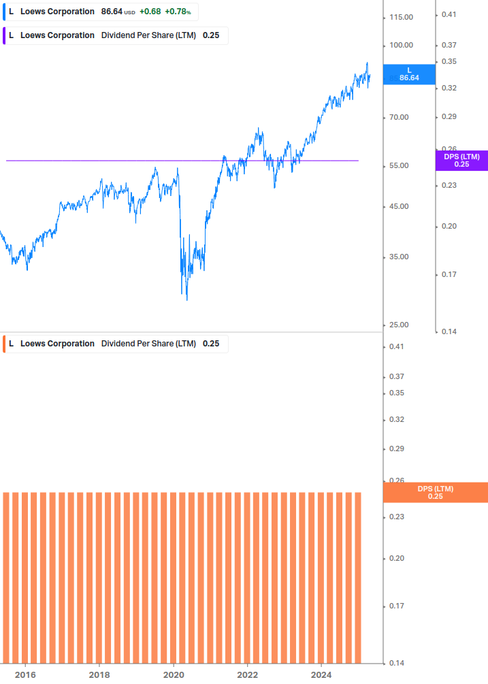Image resolution: width=488 pixels, height=684 pixels.
Task: Click the Loews Corporation price legend label
Action: click(100, 12)
